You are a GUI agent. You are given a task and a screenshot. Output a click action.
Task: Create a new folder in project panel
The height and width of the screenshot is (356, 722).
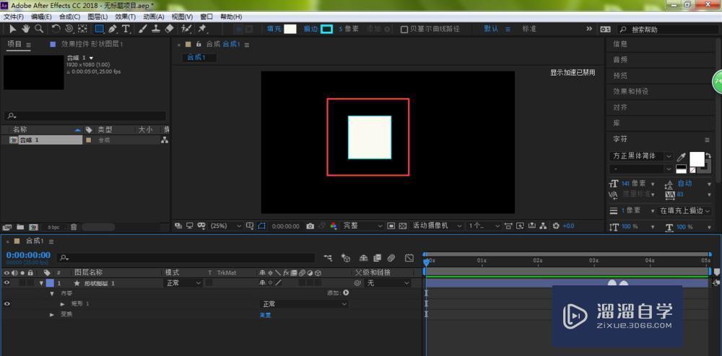click(19, 227)
